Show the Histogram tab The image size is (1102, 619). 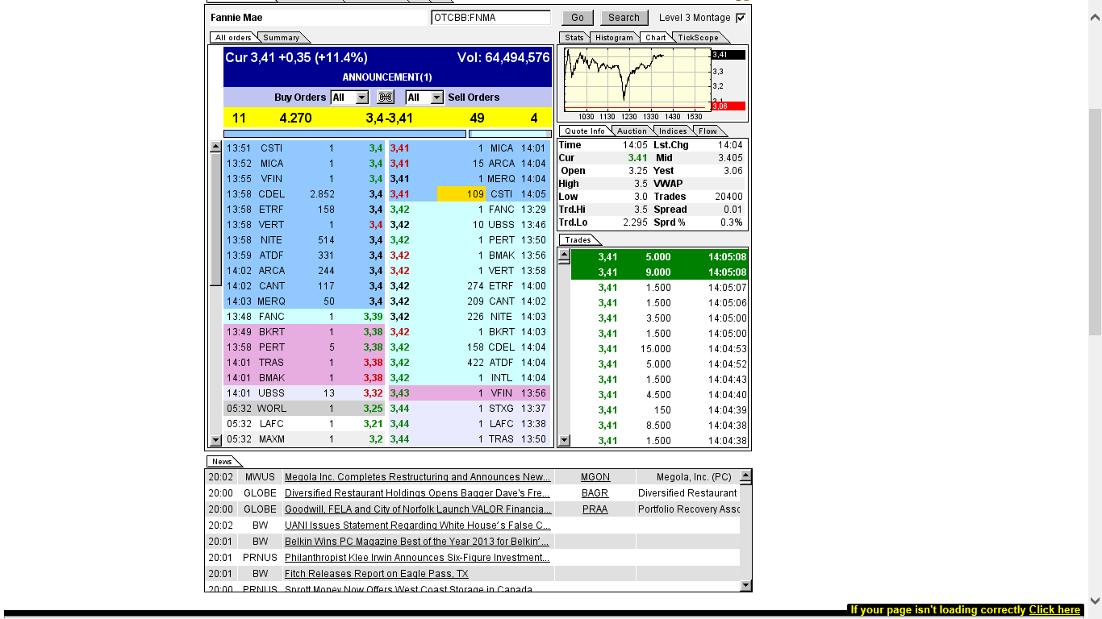tap(615, 38)
